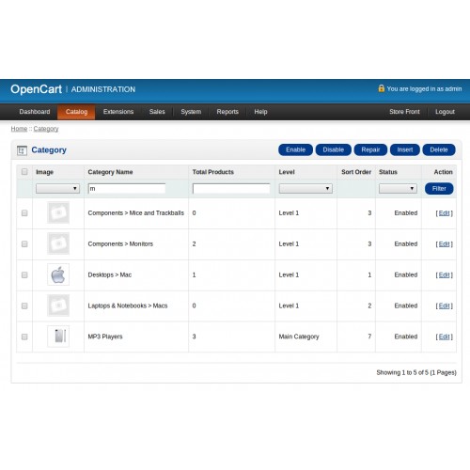Click placeholder image for Mice and Trackballs
Image resolution: width=470 pixels, height=470 pixels.
(x=58, y=212)
